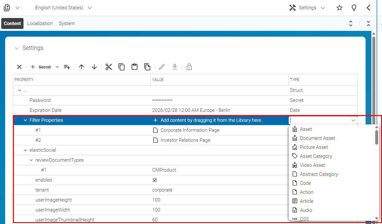Switch to the System tab
The image size is (382, 224).
[67, 23]
